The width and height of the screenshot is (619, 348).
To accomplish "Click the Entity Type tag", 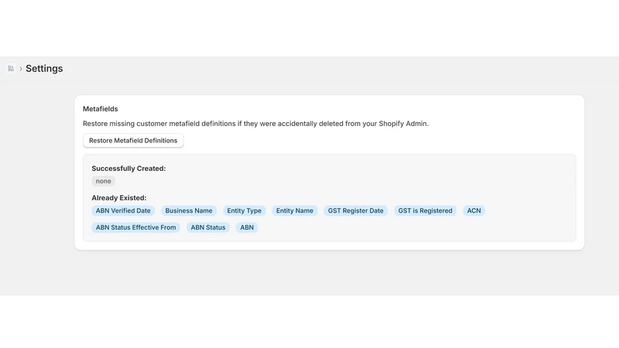I will click(x=244, y=210).
